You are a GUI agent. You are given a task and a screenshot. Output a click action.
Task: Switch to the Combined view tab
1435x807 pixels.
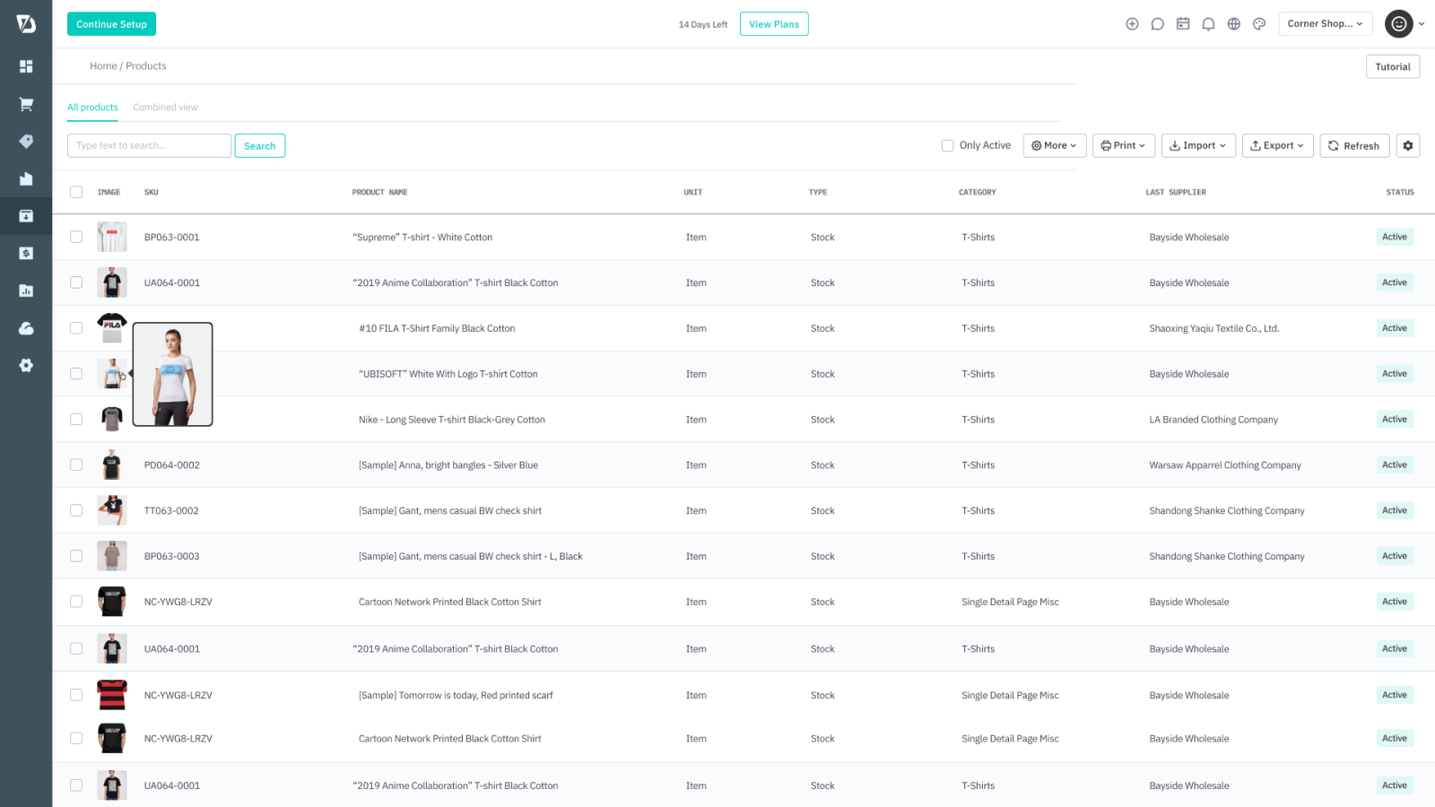point(165,108)
